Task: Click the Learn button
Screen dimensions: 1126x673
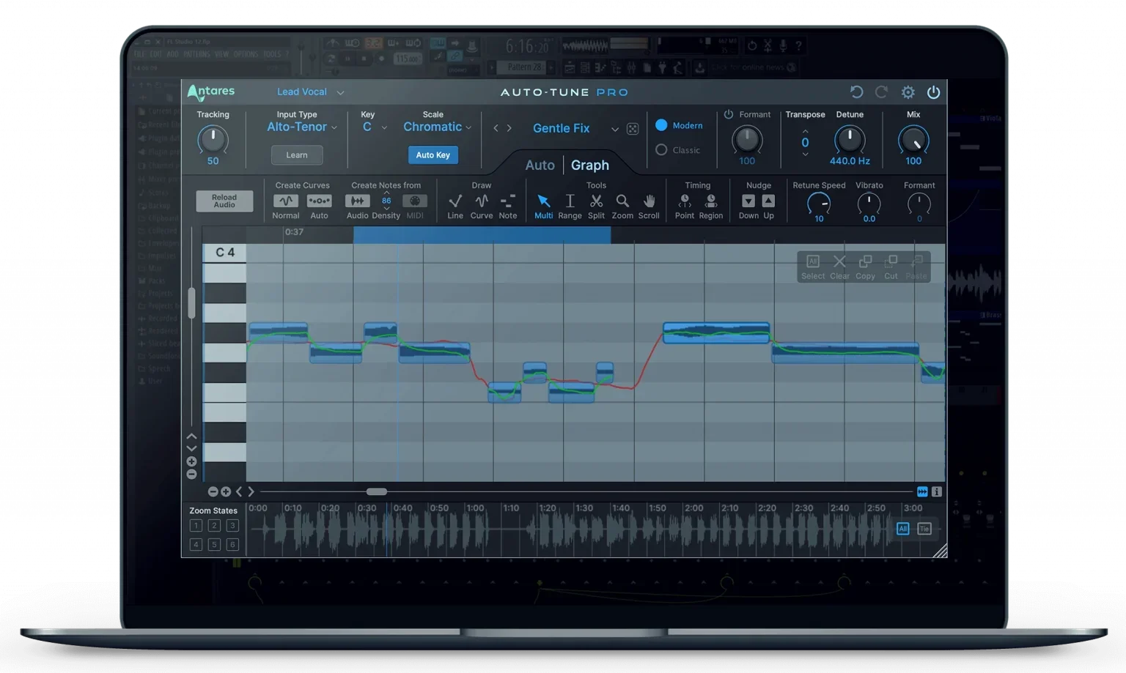Action: [297, 155]
